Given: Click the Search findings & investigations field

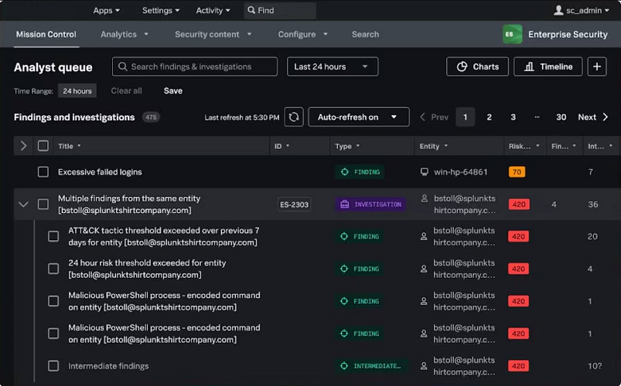Looking at the screenshot, I should [195, 66].
